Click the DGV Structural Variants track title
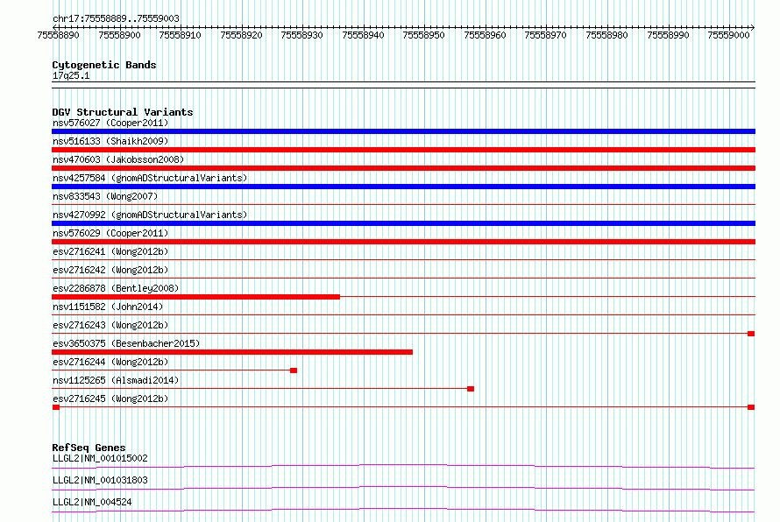Screen dimensions: 780x522 (123, 112)
